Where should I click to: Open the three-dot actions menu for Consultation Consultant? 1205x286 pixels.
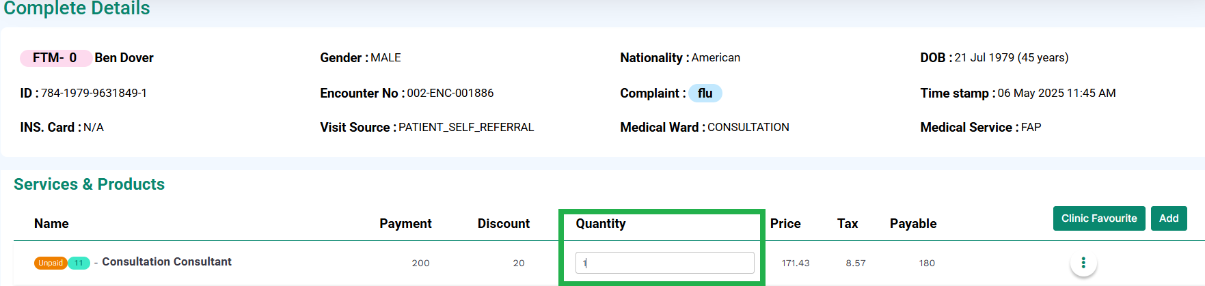tap(1083, 263)
